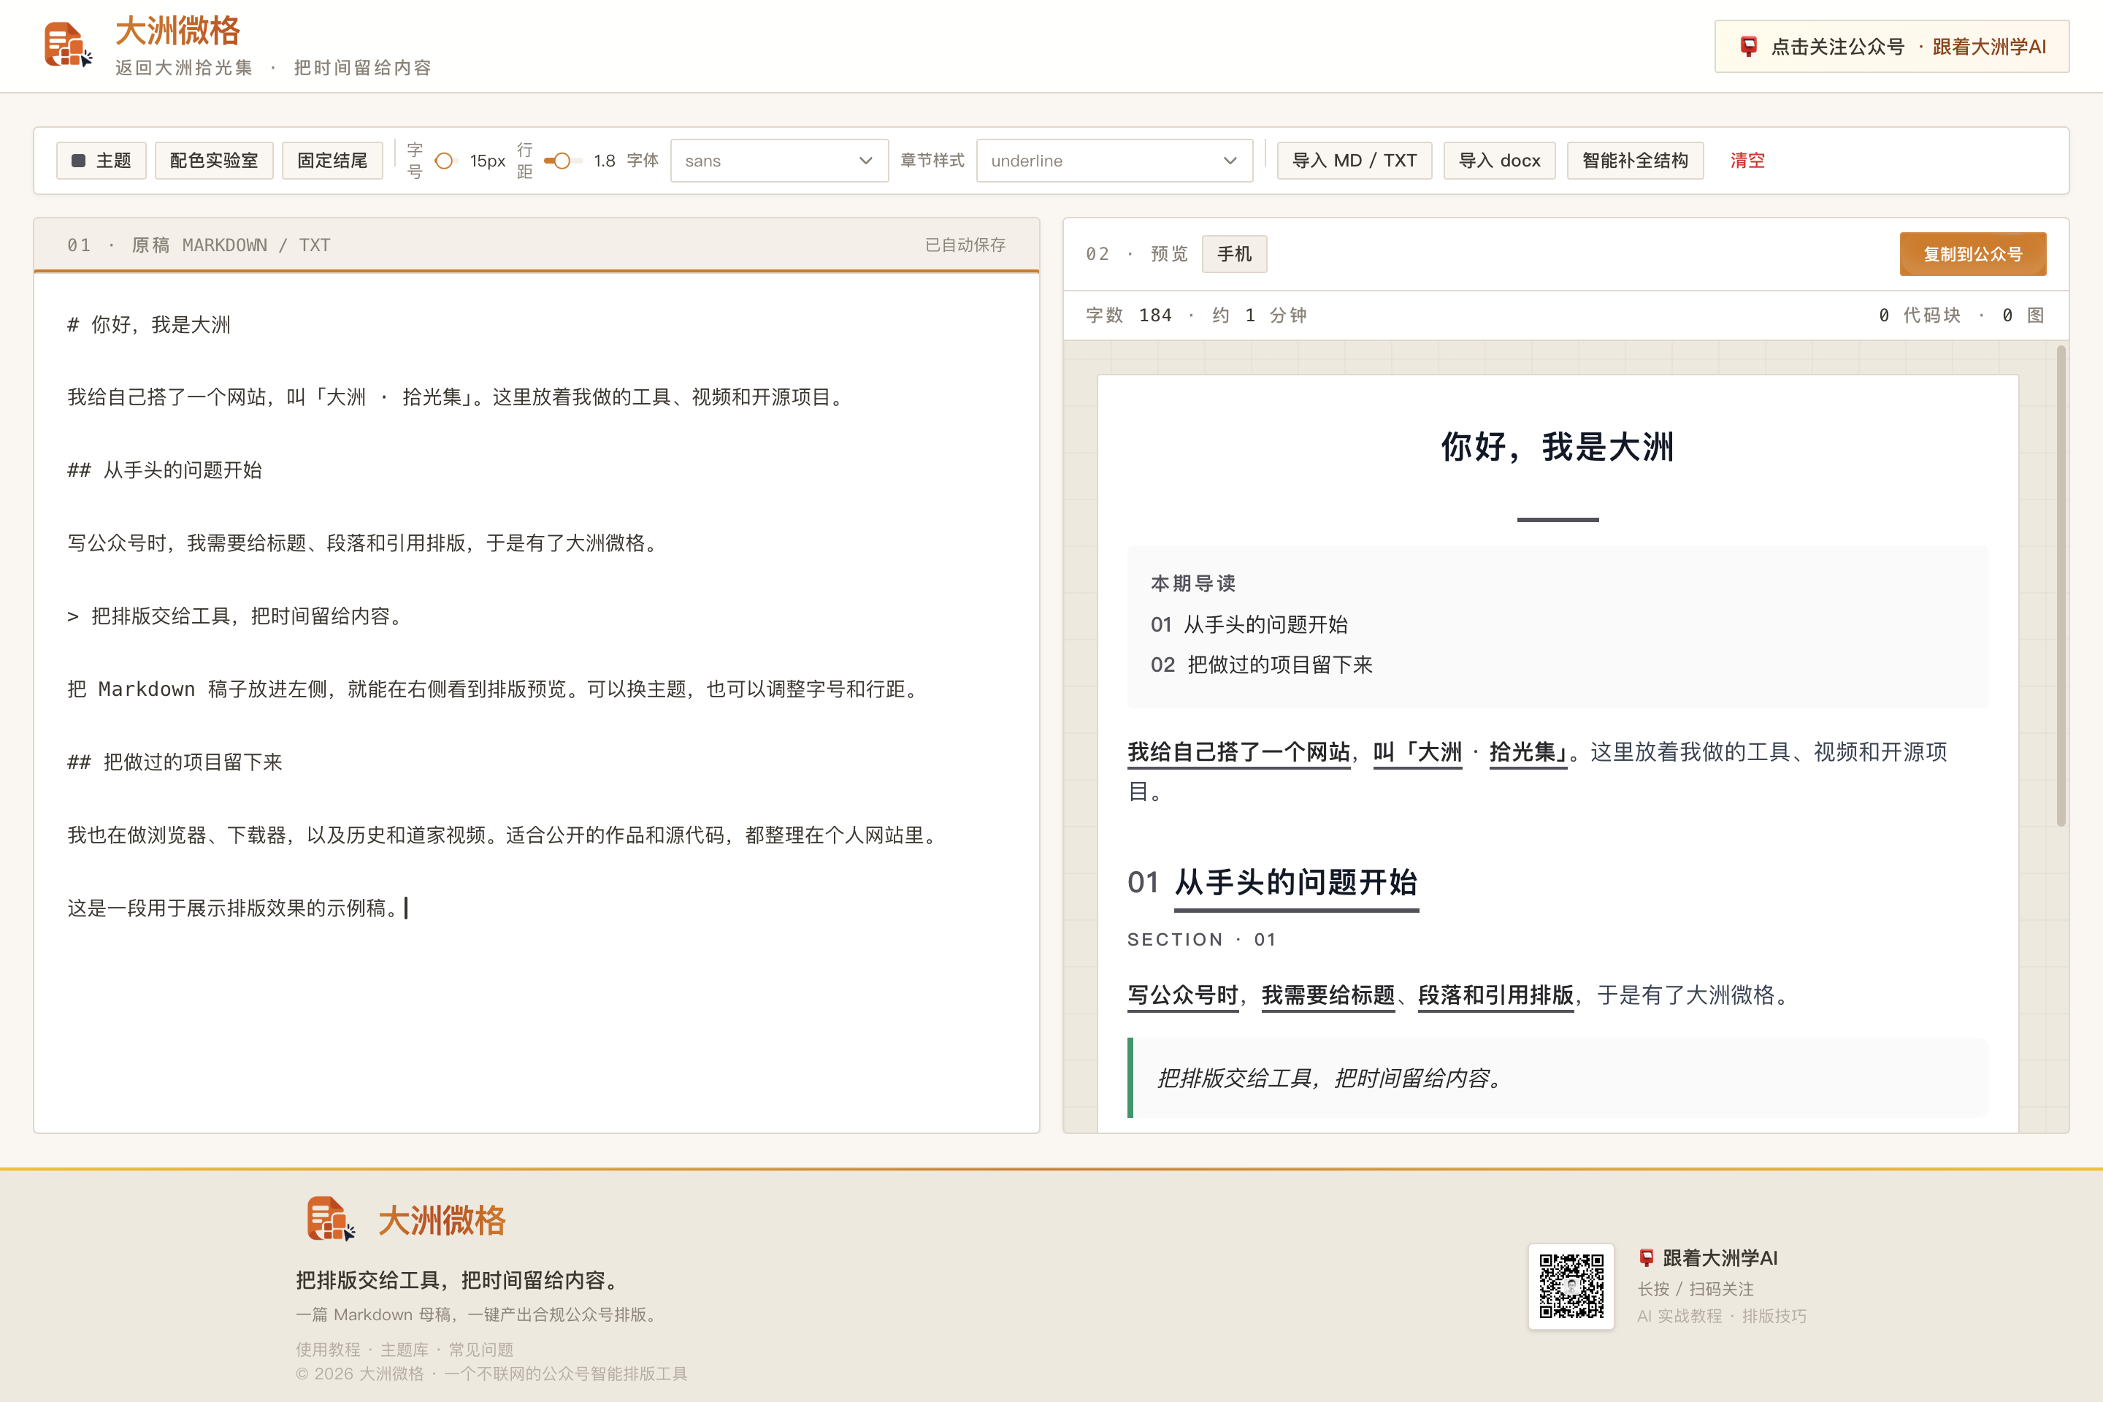Click 返回大洲拾光集 link in header

[184, 68]
